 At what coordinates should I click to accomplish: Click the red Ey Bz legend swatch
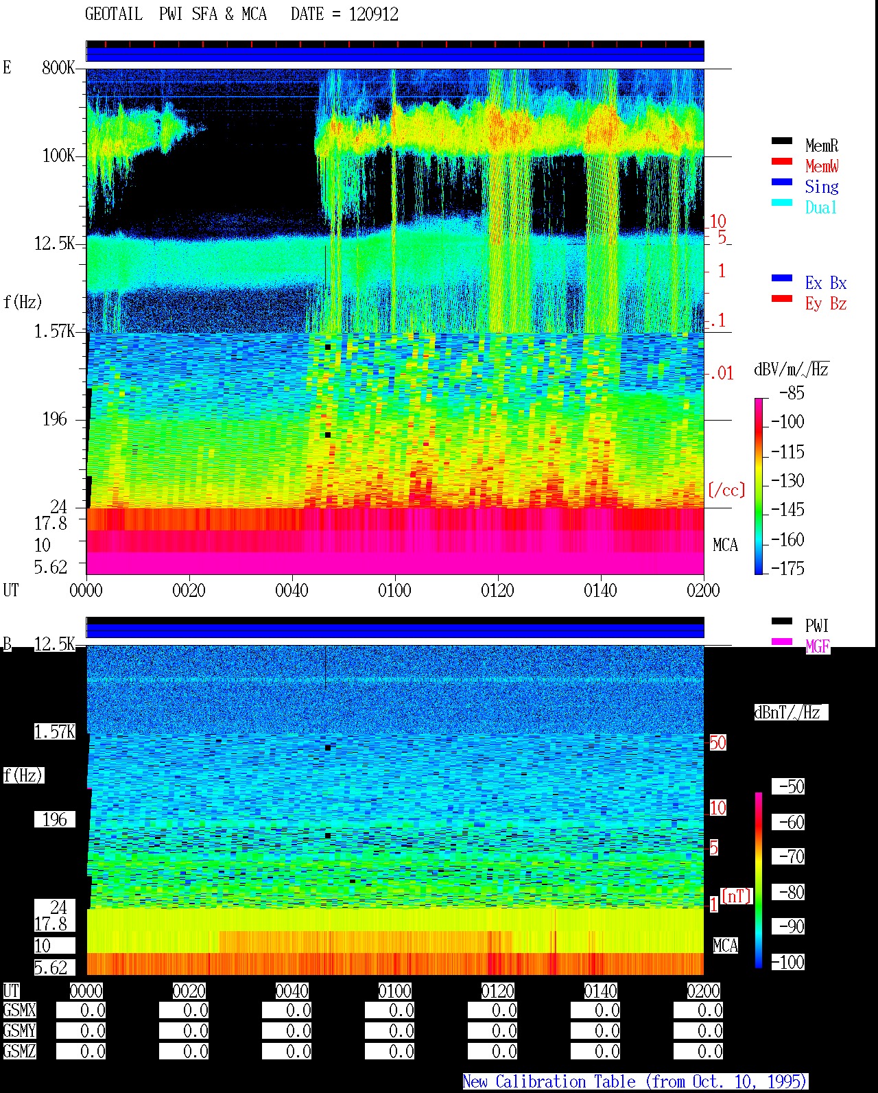(782, 299)
